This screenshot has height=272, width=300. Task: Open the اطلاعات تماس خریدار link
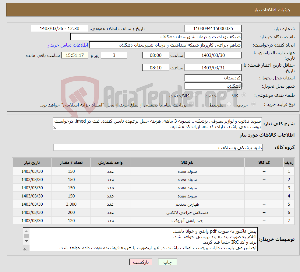coord(68,45)
